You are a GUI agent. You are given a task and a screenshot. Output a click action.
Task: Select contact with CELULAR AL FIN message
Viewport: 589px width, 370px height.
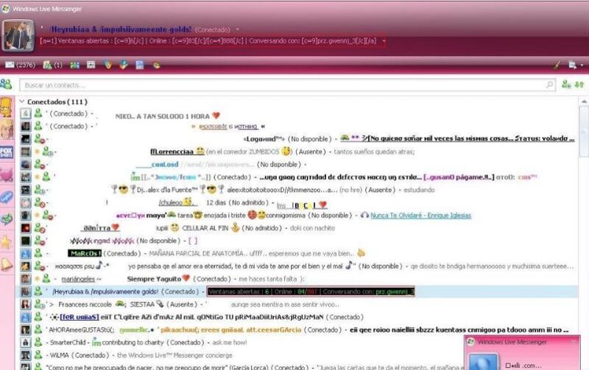pos(299,228)
